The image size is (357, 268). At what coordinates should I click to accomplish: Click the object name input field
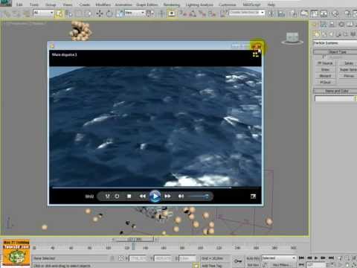coord(334,98)
